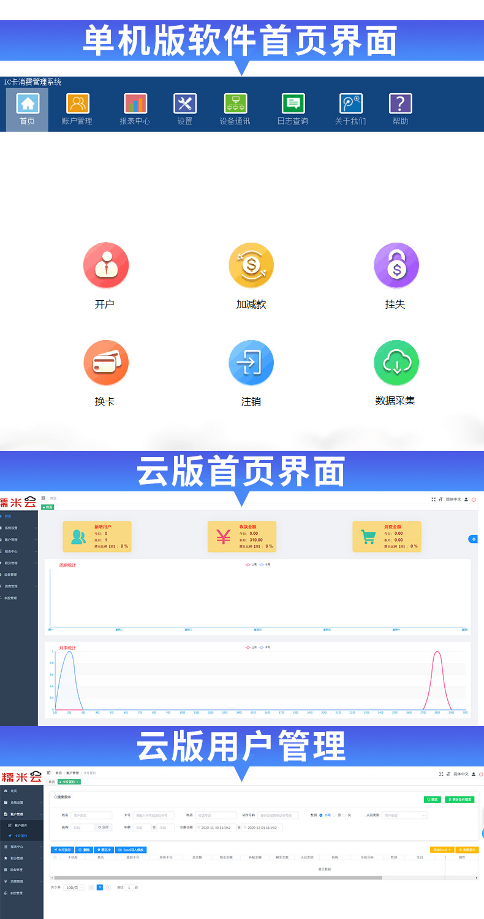
Task: Click the purple 挂失 lock icon
Action: [396, 265]
